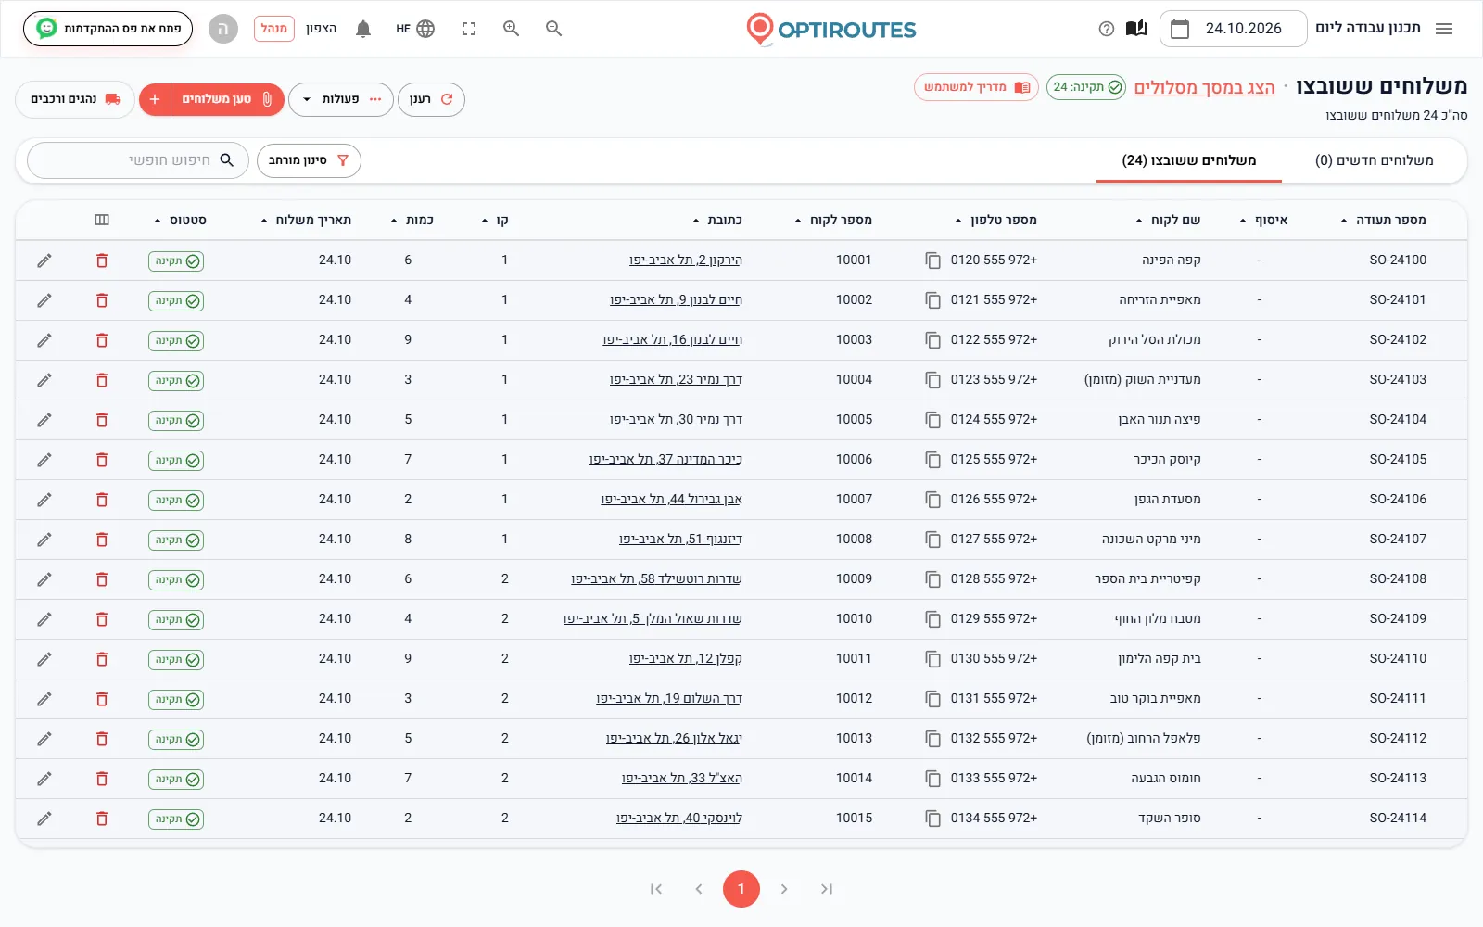Click the טען משלוחים upload button
1483x927 pixels.
tap(227, 99)
